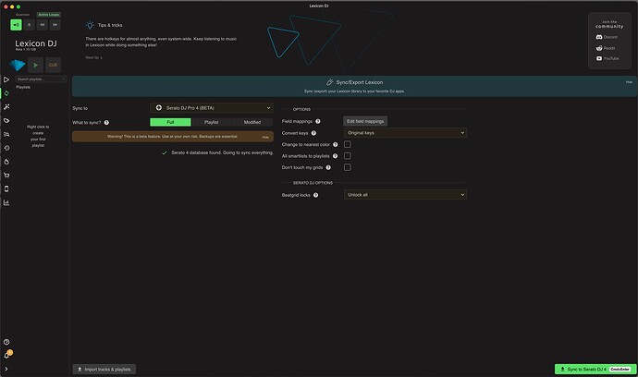The height and width of the screenshot is (377, 638).
Task: Click the CUE button
Action: (53, 65)
